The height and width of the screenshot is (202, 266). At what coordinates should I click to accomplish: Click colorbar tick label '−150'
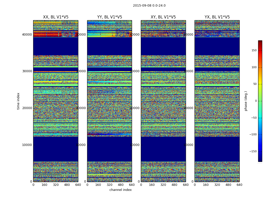click(253, 151)
